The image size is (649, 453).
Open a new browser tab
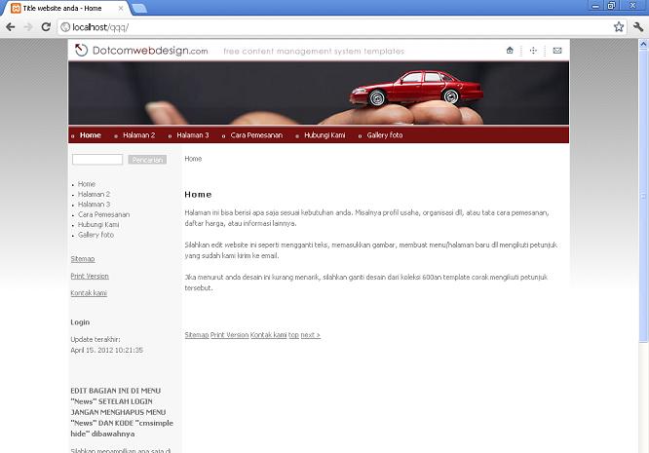(x=139, y=8)
